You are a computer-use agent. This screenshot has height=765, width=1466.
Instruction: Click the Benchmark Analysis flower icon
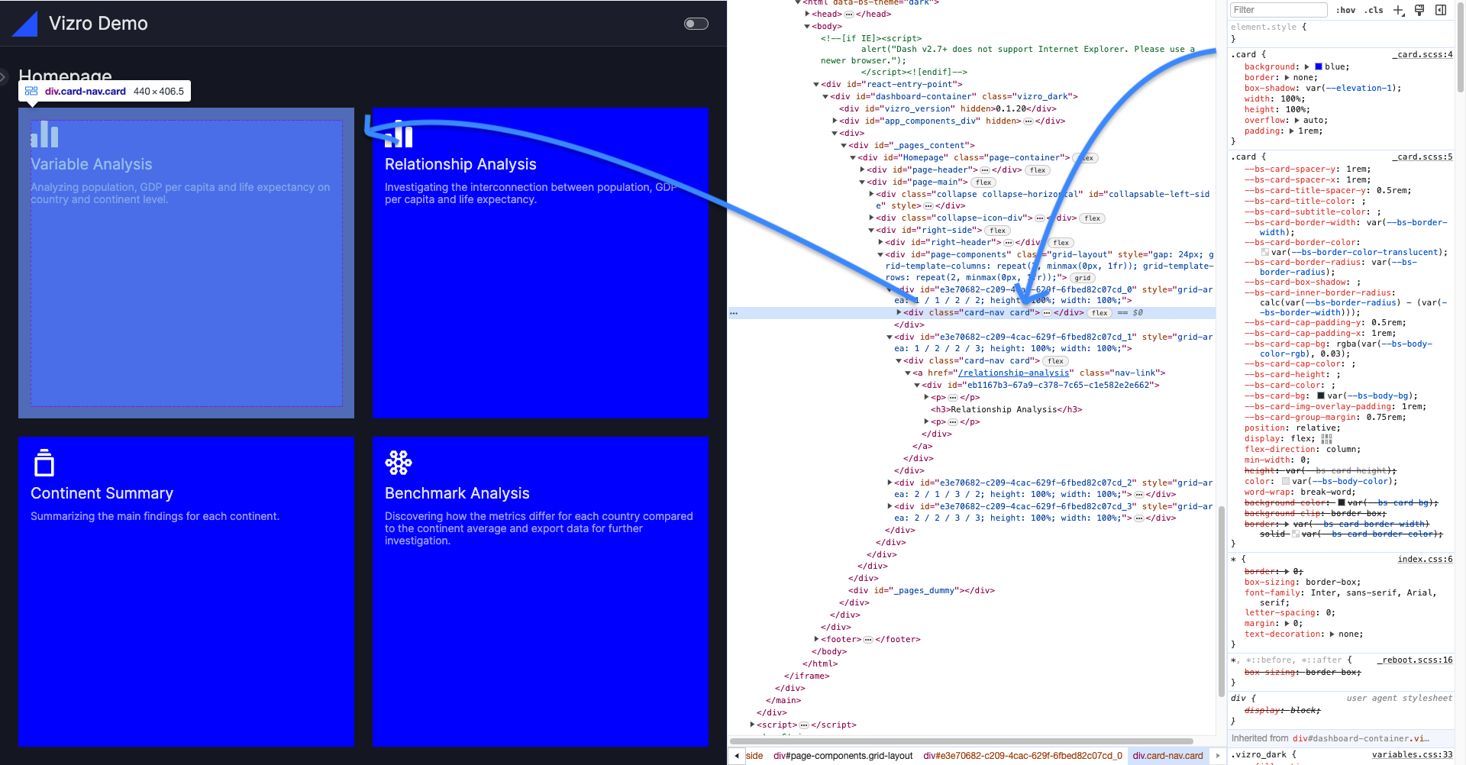click(x=399, y=463)
